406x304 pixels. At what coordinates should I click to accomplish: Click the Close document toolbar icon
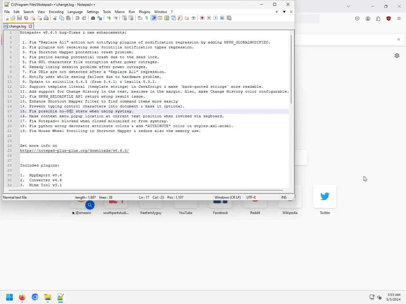point(33,18)
